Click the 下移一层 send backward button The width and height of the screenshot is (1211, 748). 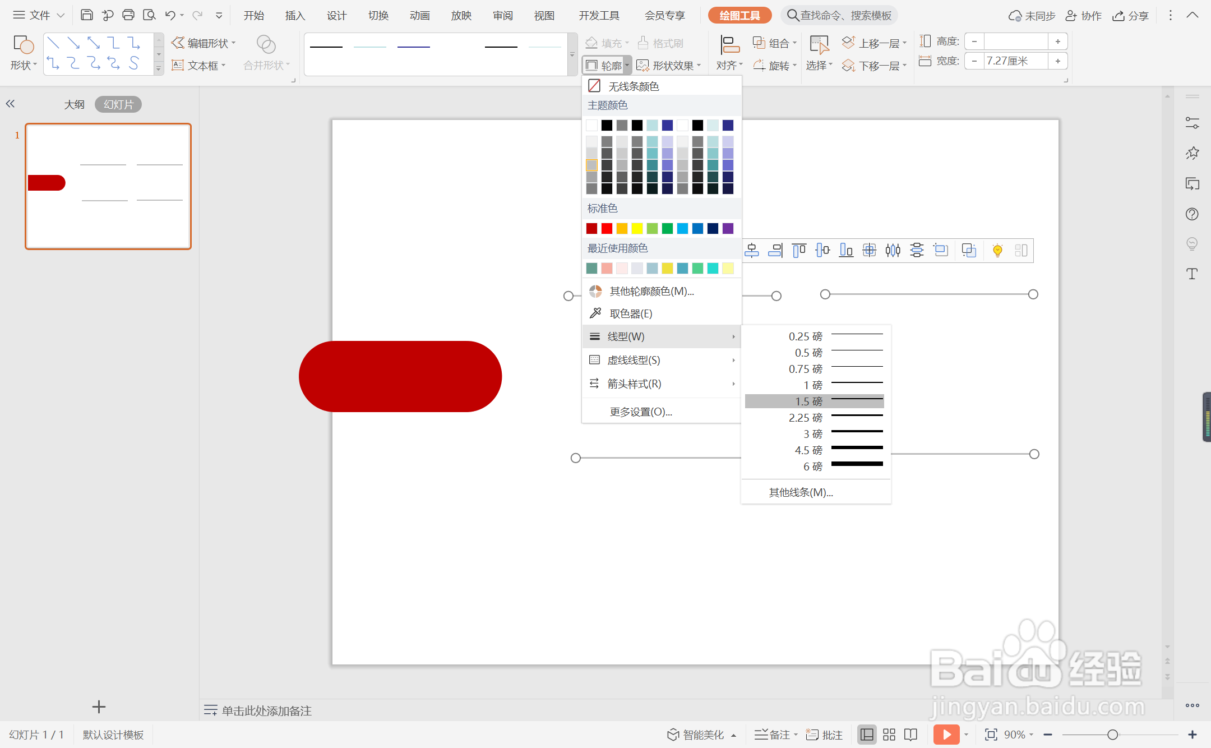(x=874, y=66)
